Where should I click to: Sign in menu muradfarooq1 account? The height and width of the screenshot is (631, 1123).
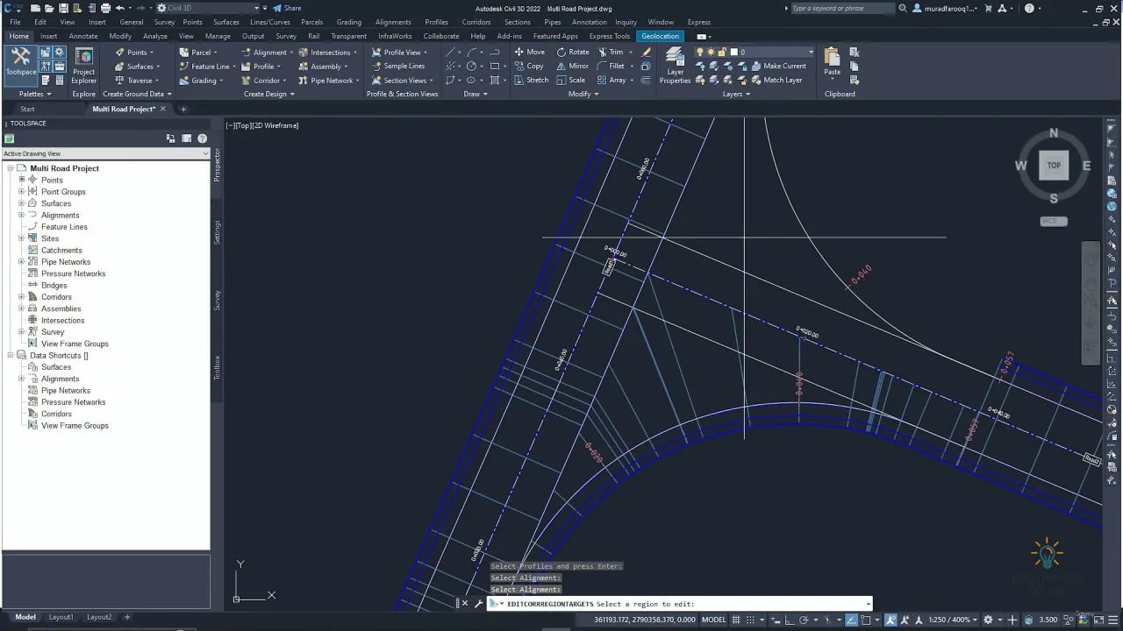[x=950, y=8]
